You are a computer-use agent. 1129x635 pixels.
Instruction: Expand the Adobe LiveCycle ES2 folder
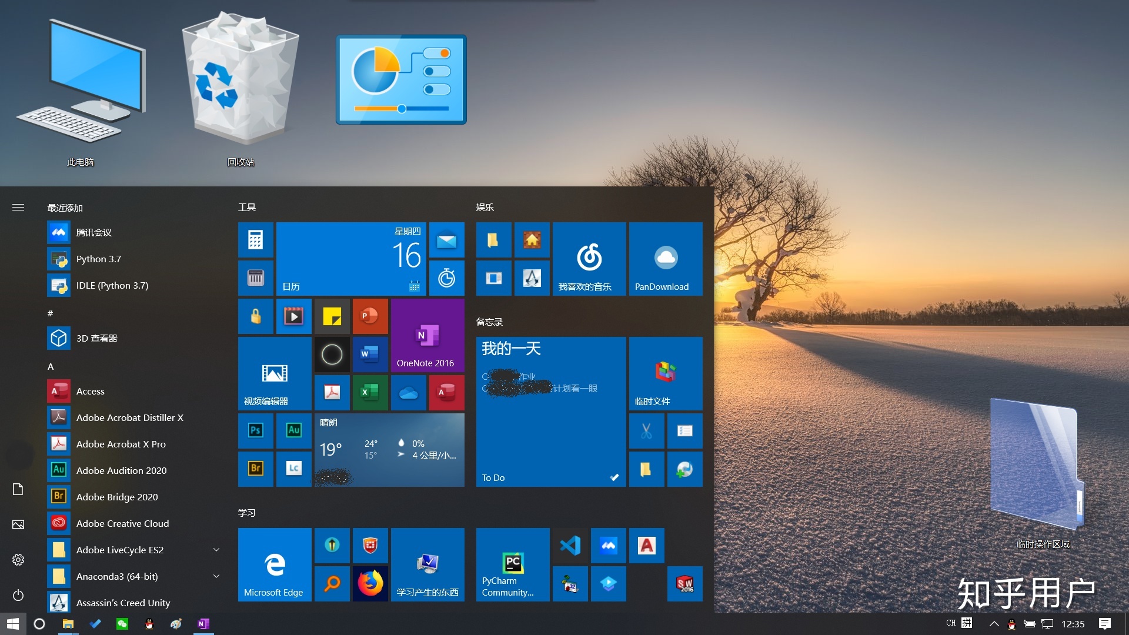[216, 550]
